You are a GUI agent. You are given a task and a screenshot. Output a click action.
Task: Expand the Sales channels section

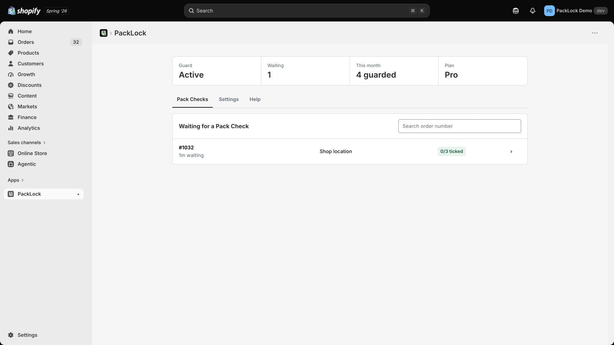click(x=26, y=143)
